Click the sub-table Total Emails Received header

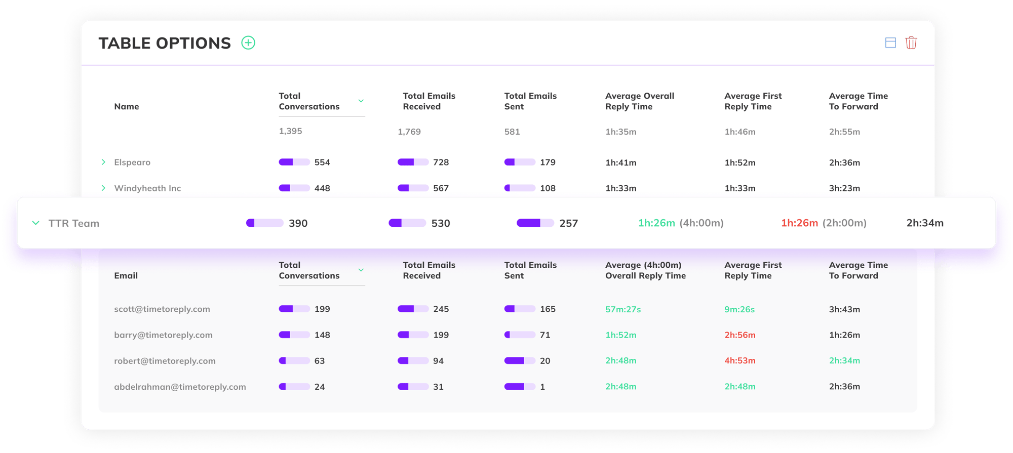[429, 270]
